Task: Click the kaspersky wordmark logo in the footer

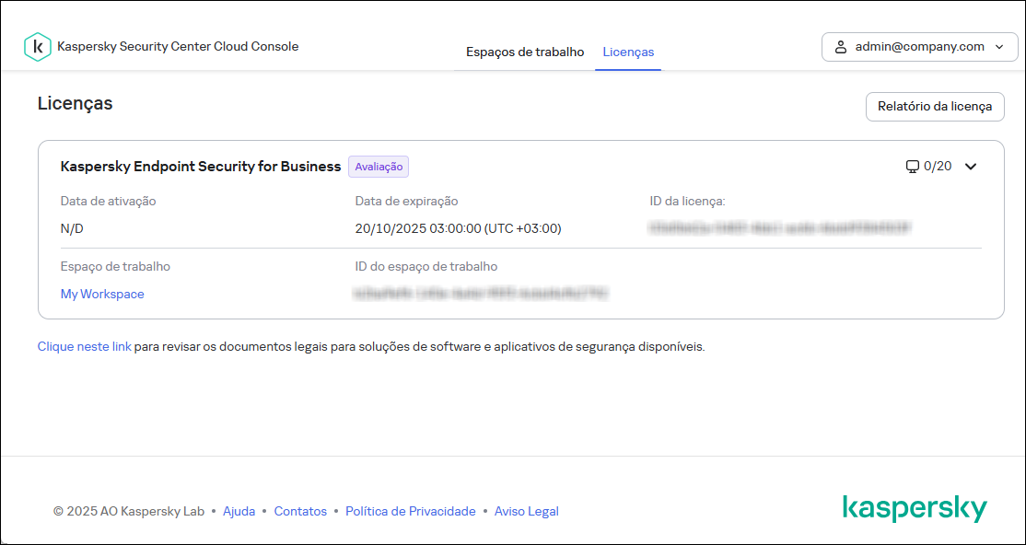Action: pyautogui.click(x=915, y=507)
